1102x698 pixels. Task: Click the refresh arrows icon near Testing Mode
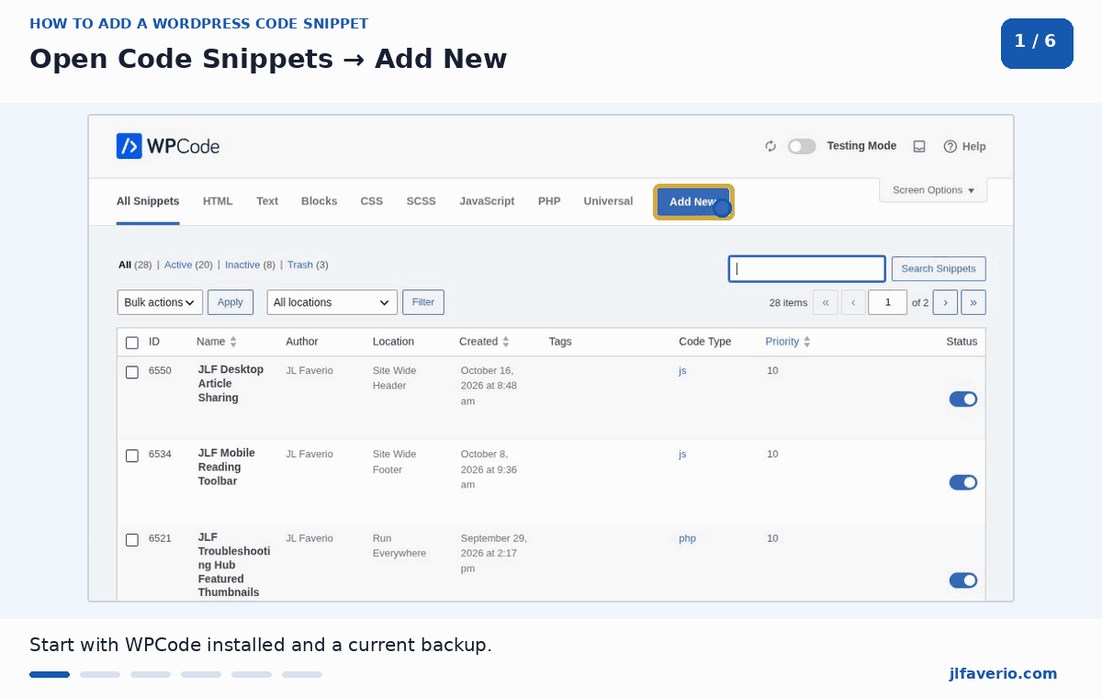pos(770,146)
